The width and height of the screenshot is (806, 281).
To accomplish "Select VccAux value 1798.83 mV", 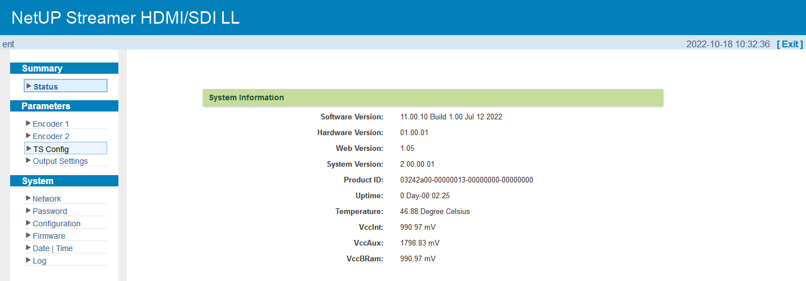I will tap(420, 243).
